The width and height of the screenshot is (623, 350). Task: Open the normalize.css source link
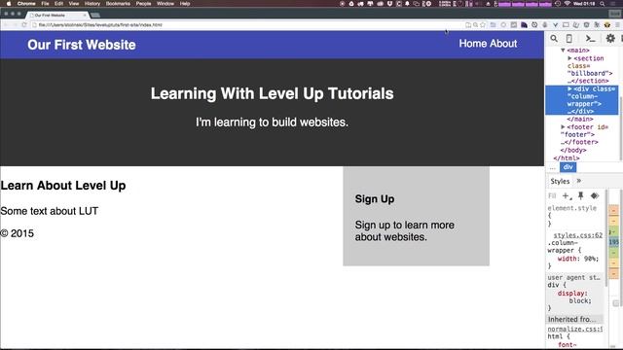575,329
